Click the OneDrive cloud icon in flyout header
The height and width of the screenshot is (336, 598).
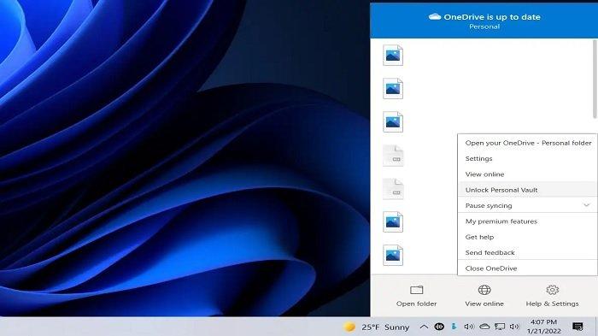pyautogui.click(x=434, y=16)
